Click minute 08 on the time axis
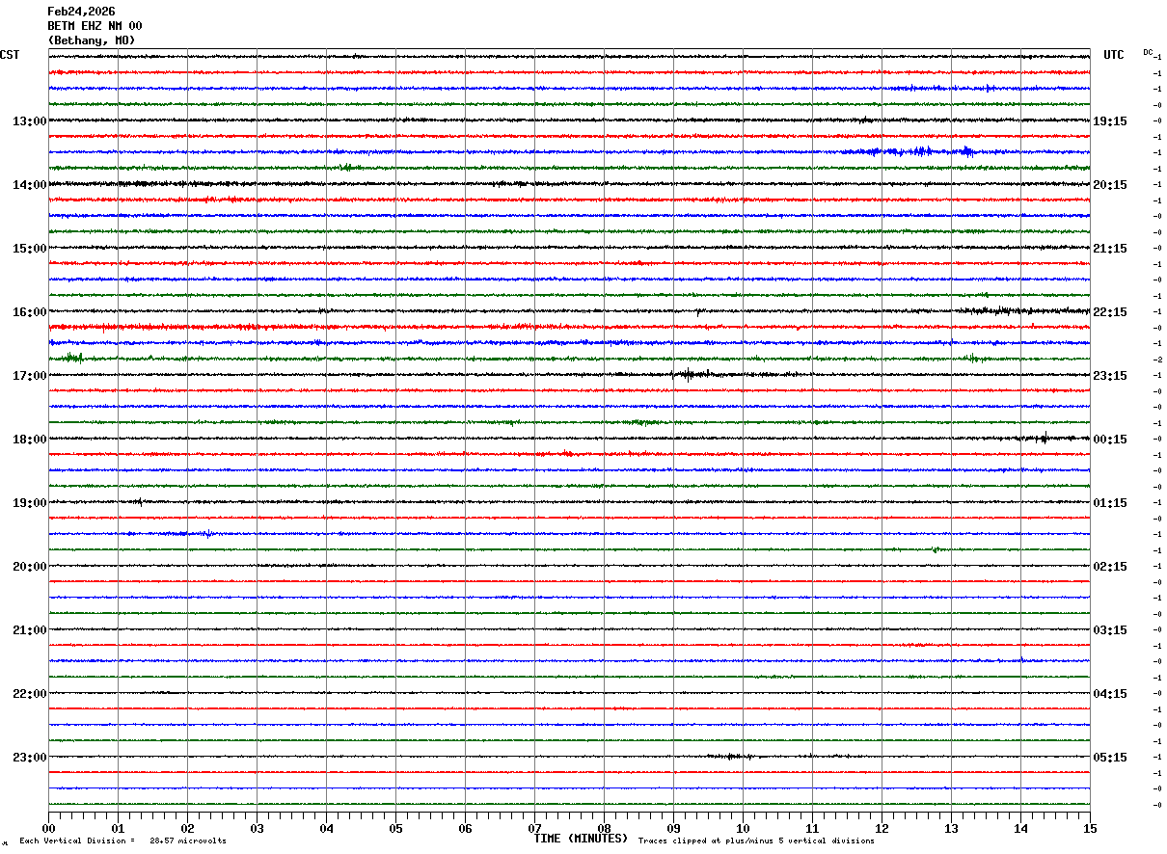1167x854 pixels. coord(604,829)
